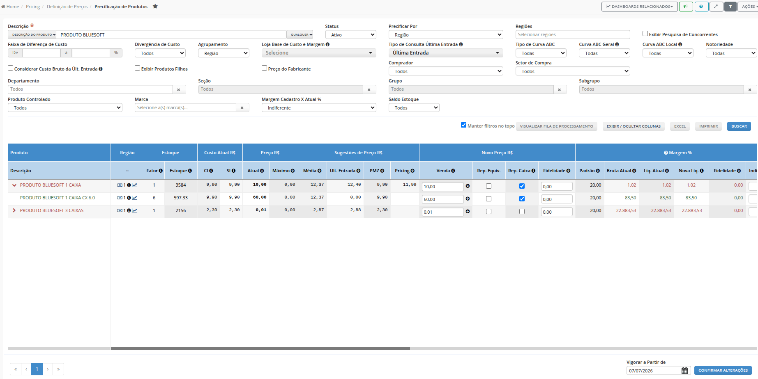
Task: Expand the PRODUTO BLUESOFT 3 CAIXAS row
Action: click(x=14, y=210)
